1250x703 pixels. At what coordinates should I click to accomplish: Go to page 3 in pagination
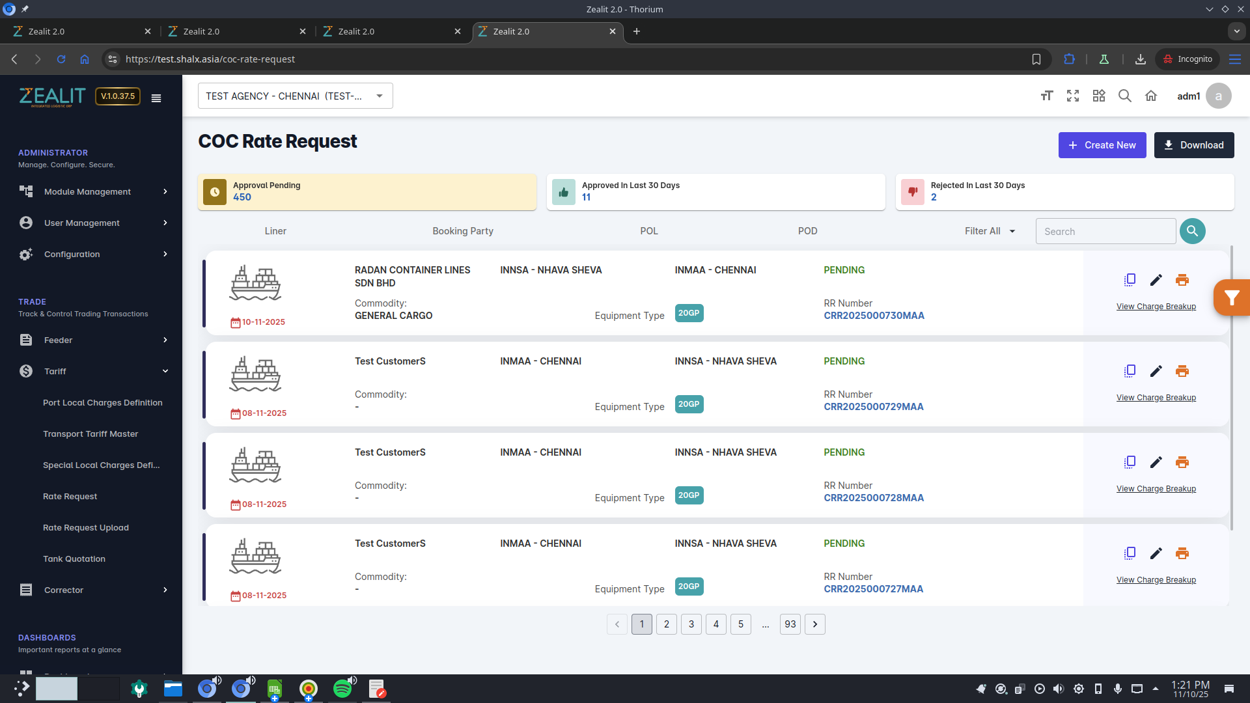tap(691, 624)
